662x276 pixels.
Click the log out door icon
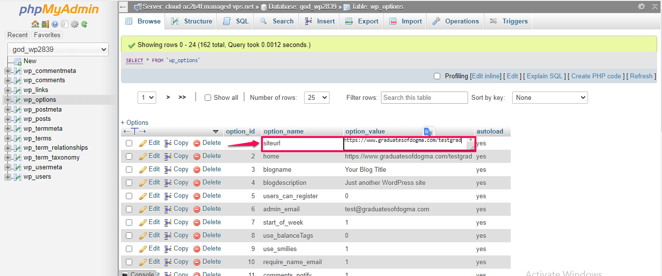pyautogui.click(x=45, y=24)
